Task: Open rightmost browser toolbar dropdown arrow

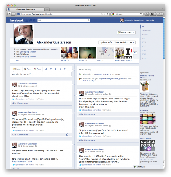Action: [162, 14]
